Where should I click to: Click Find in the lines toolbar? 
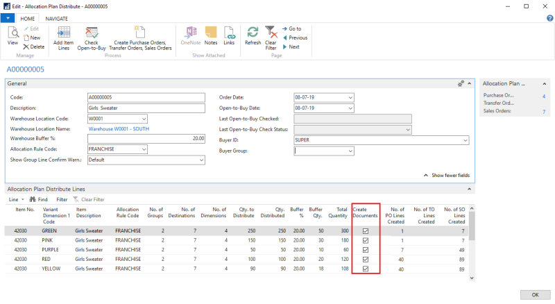pyautogui.click(x=39, y=199)
